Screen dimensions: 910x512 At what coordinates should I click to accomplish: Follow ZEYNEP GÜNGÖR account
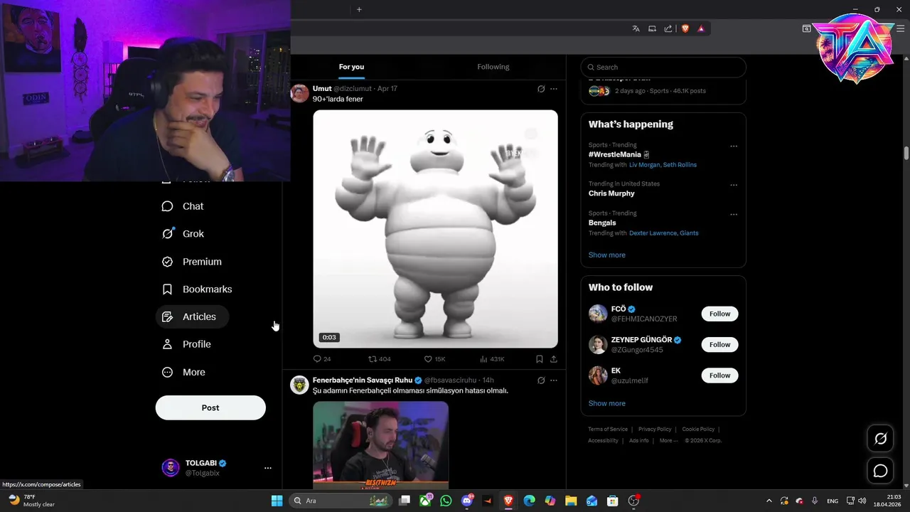[719, 345]
